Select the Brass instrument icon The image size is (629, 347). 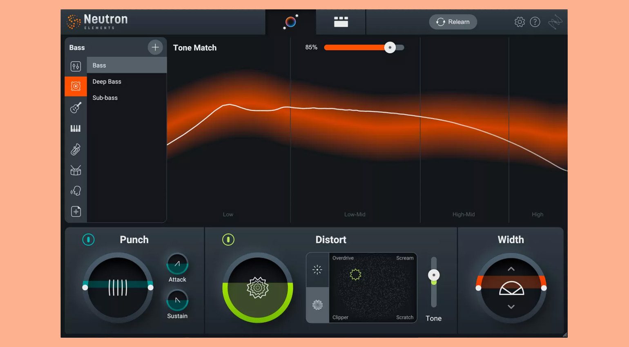[x=76, y=149]
